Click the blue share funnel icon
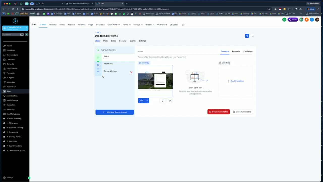Viewport: 323px width, 182px height. point(247,36)
